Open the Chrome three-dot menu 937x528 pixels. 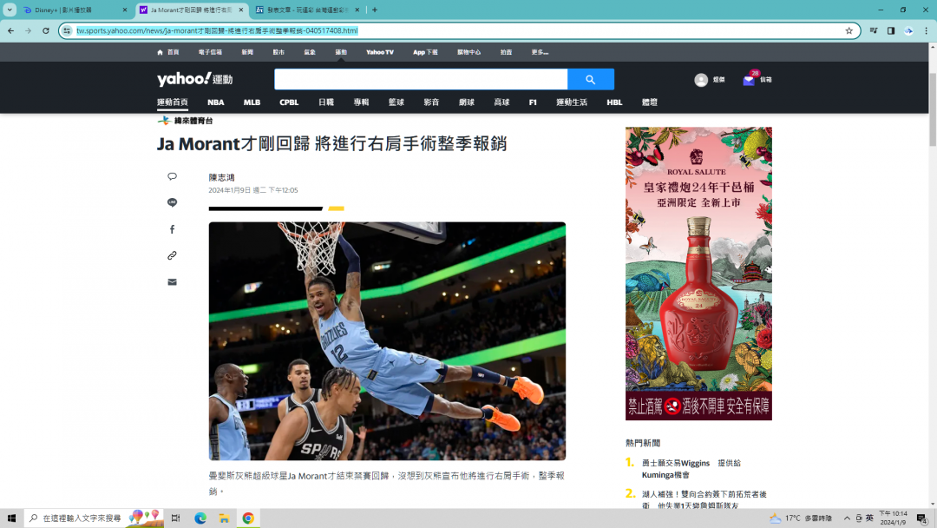(927, 30)
